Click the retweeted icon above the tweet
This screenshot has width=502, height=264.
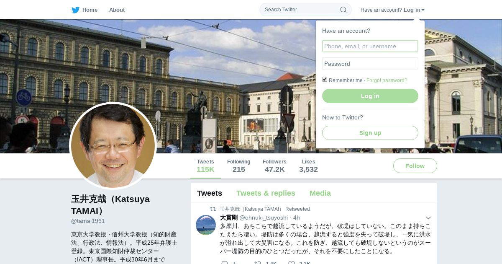coord(213,209)
